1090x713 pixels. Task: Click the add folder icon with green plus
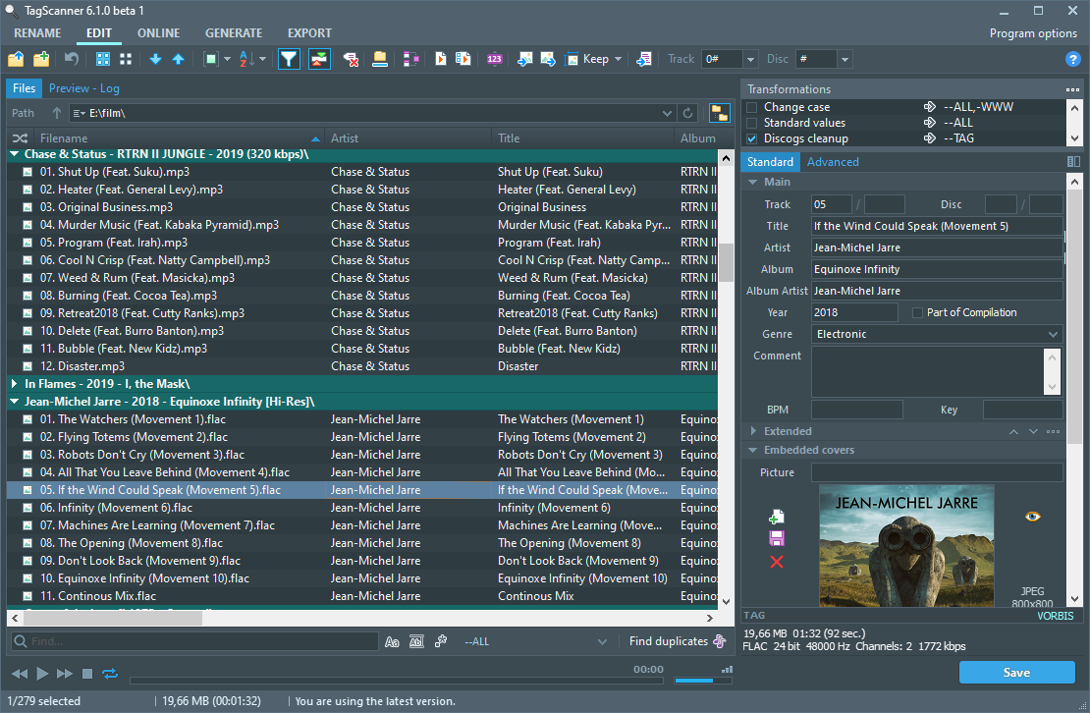click(x=41, y=59)
